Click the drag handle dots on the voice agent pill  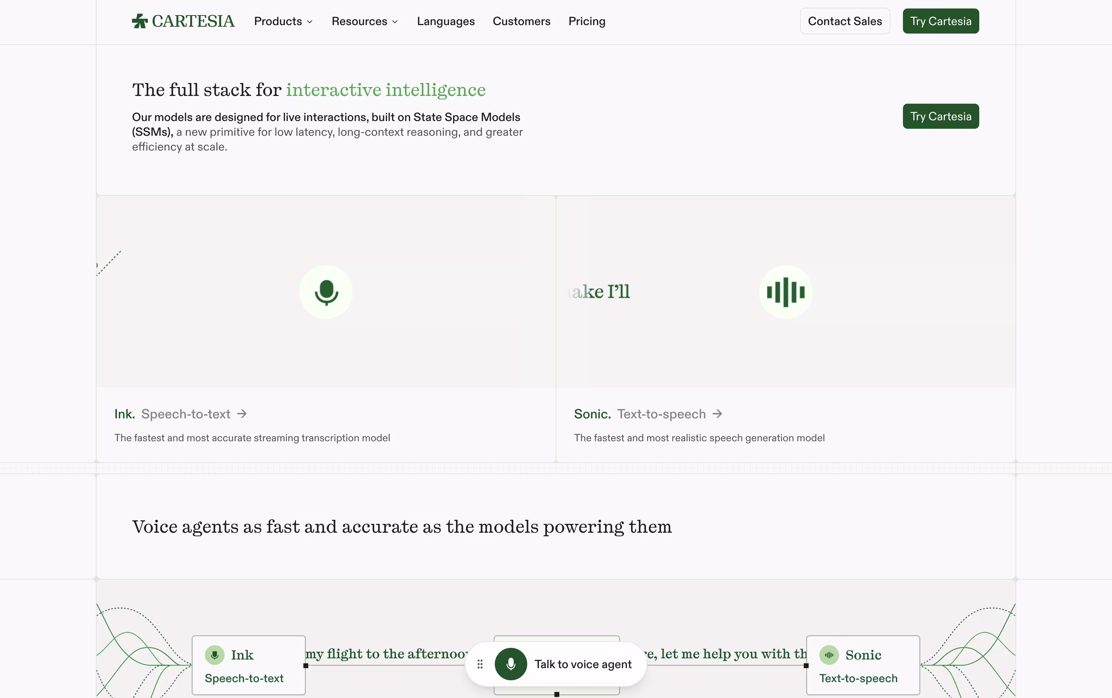pyautogui.click(x=480, y=664)
